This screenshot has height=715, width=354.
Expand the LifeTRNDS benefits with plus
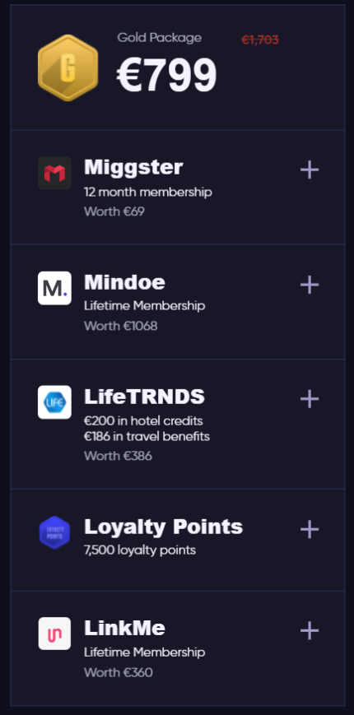point(310,399)
